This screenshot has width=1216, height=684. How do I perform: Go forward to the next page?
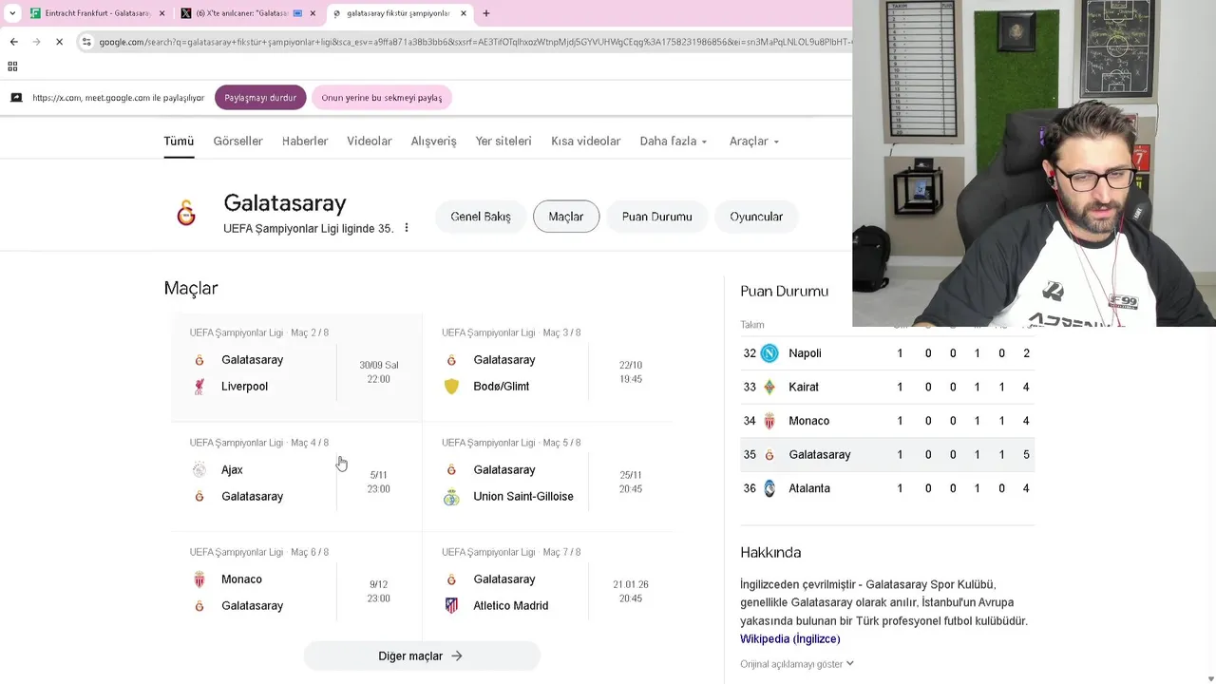tap(36, 42)
